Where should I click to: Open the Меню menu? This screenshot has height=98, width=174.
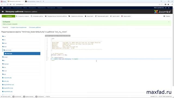pyautogui.click(x=25, y=8)
